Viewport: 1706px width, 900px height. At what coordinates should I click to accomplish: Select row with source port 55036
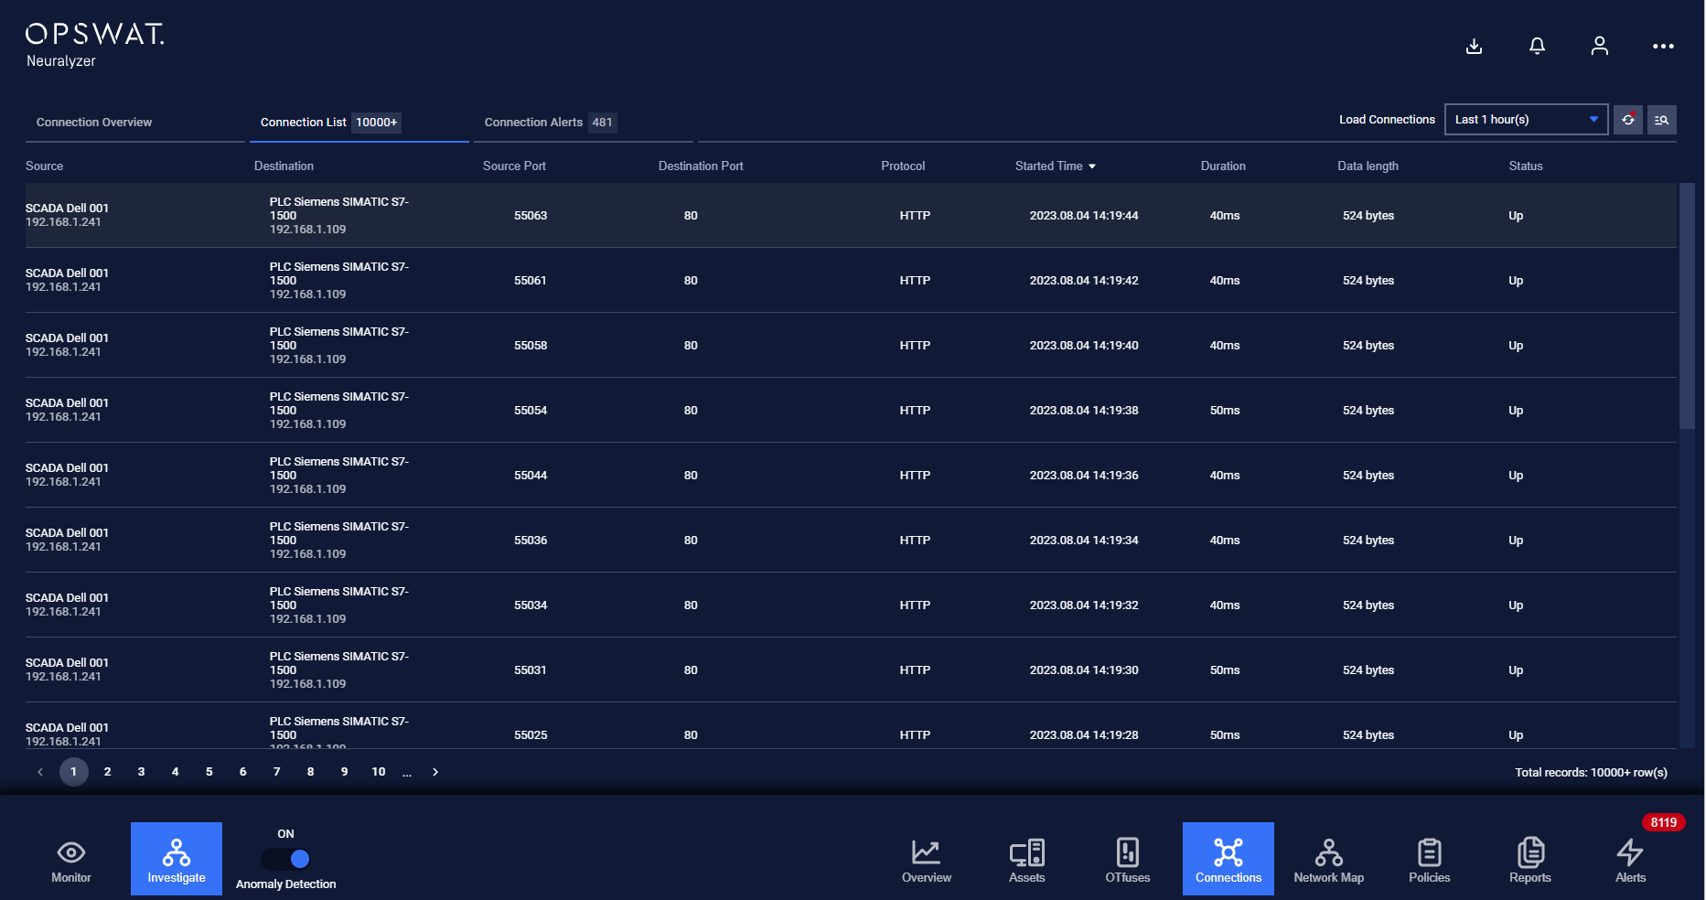click(851, 540)
